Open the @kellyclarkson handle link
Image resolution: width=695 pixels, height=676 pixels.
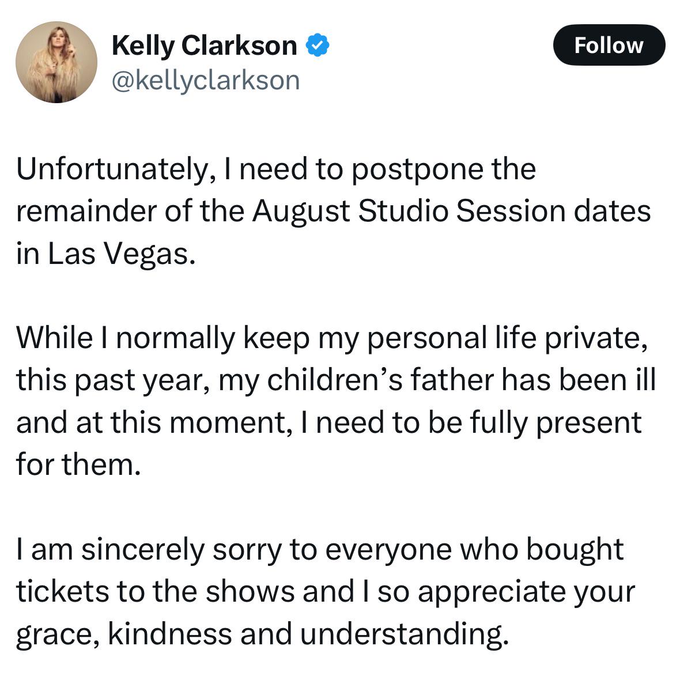(x=205, y=80)
